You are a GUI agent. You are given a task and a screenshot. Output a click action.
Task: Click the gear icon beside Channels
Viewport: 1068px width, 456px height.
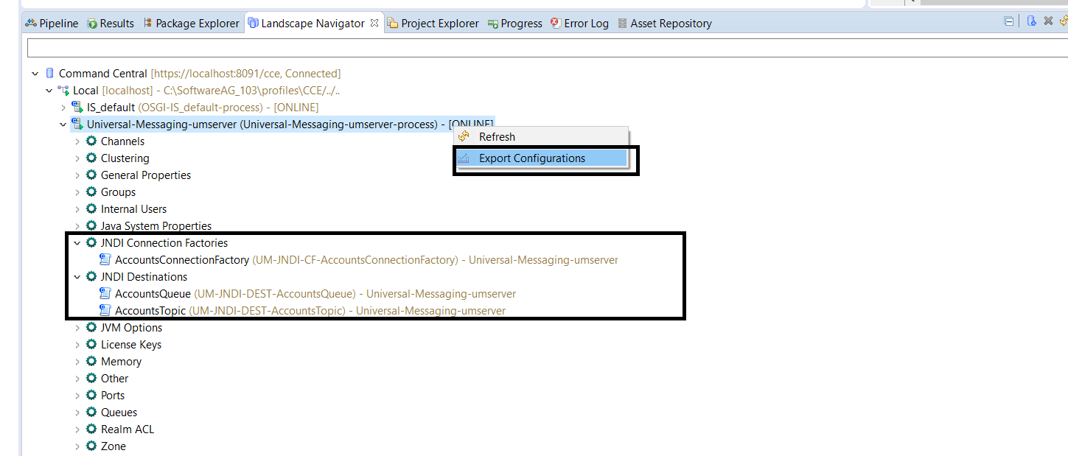[91, 141]
